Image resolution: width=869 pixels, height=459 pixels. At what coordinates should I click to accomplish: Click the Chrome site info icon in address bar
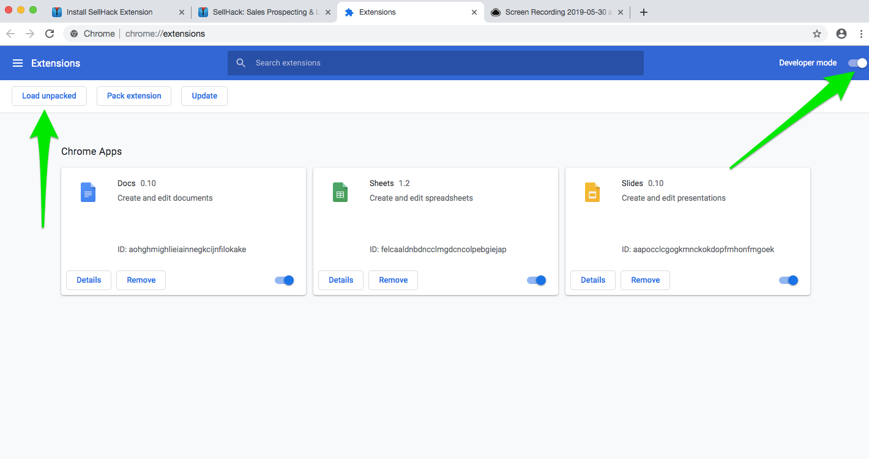[x=75, y=34]
